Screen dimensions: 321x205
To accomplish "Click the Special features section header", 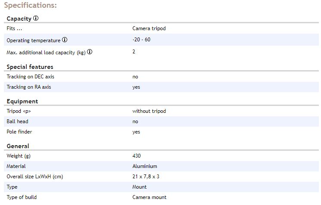I will pyautogui.click(x=30, y=67).
